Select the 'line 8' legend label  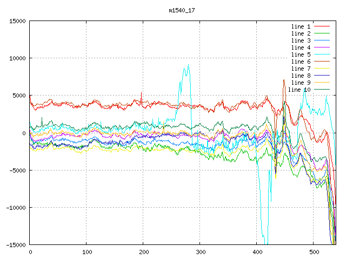click(301, 76)
